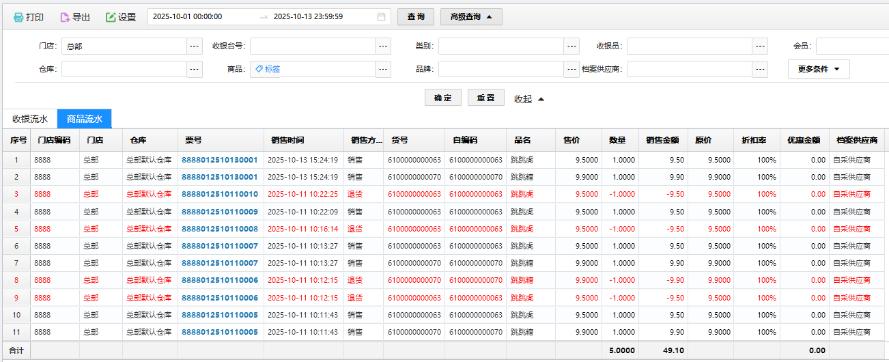
Task: Click the 查询 query button
Action: click(x=415, y=16)
